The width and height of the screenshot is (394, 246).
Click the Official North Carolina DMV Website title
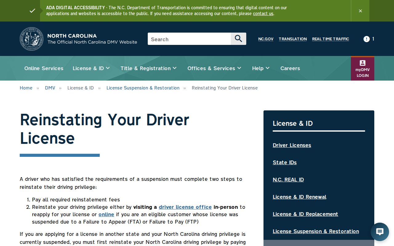92,42
